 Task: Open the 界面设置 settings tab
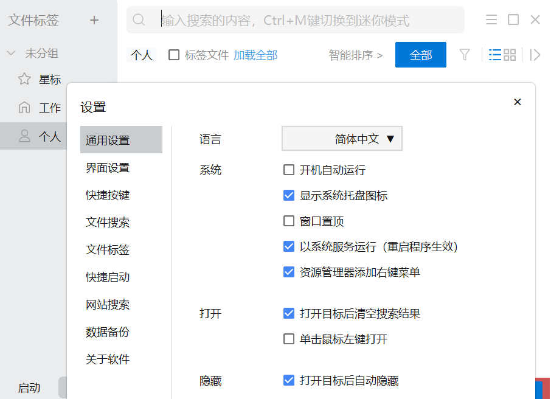point(108,168)
